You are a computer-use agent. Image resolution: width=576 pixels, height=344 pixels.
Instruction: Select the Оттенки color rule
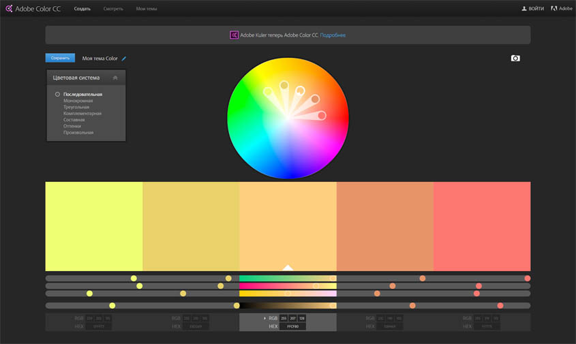point(72,126)
